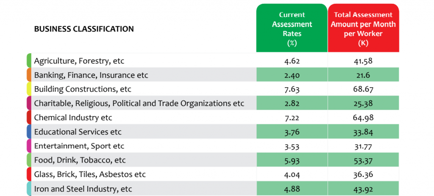The height and width of the screenshot is (196, 434).
Task: Click the 7.63 rate for Building Constructions
Action: tap(292, 89)
